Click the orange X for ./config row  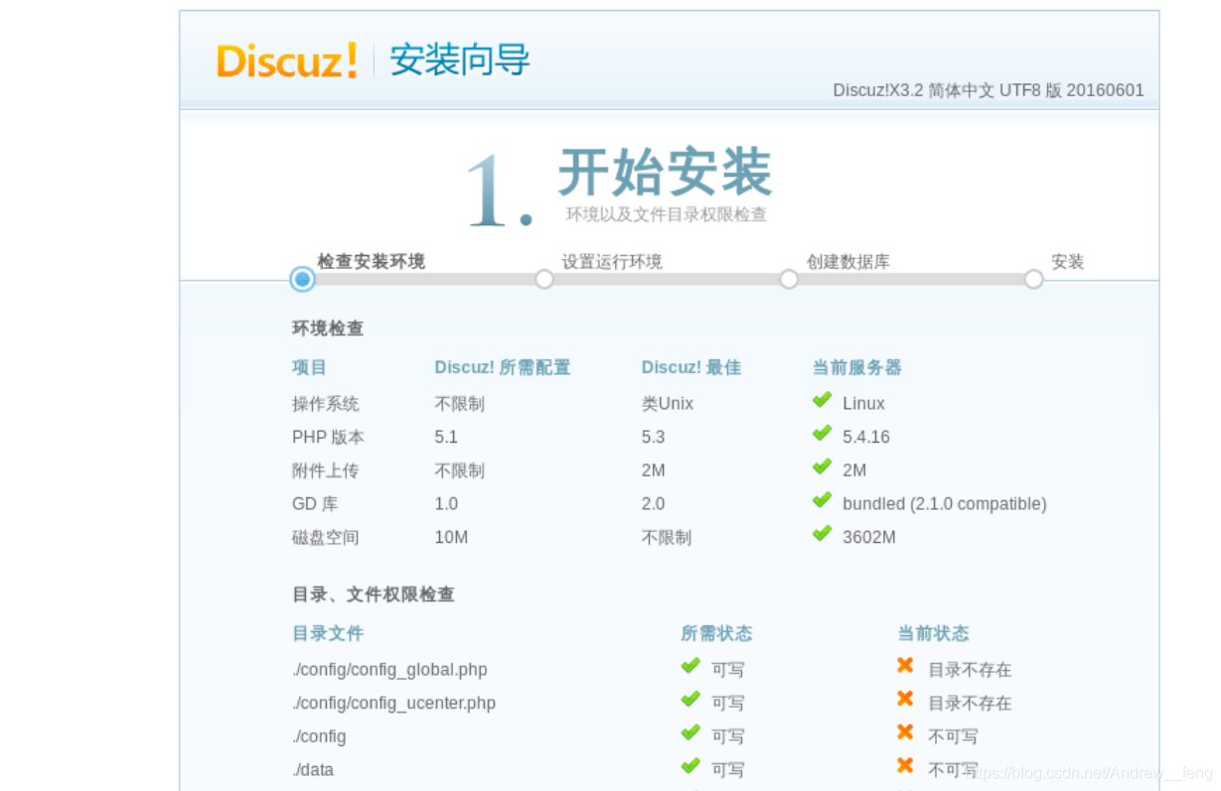click(x=905, y=732)
